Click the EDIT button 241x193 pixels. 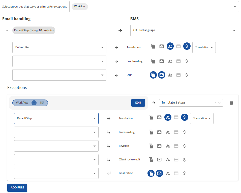138,103
